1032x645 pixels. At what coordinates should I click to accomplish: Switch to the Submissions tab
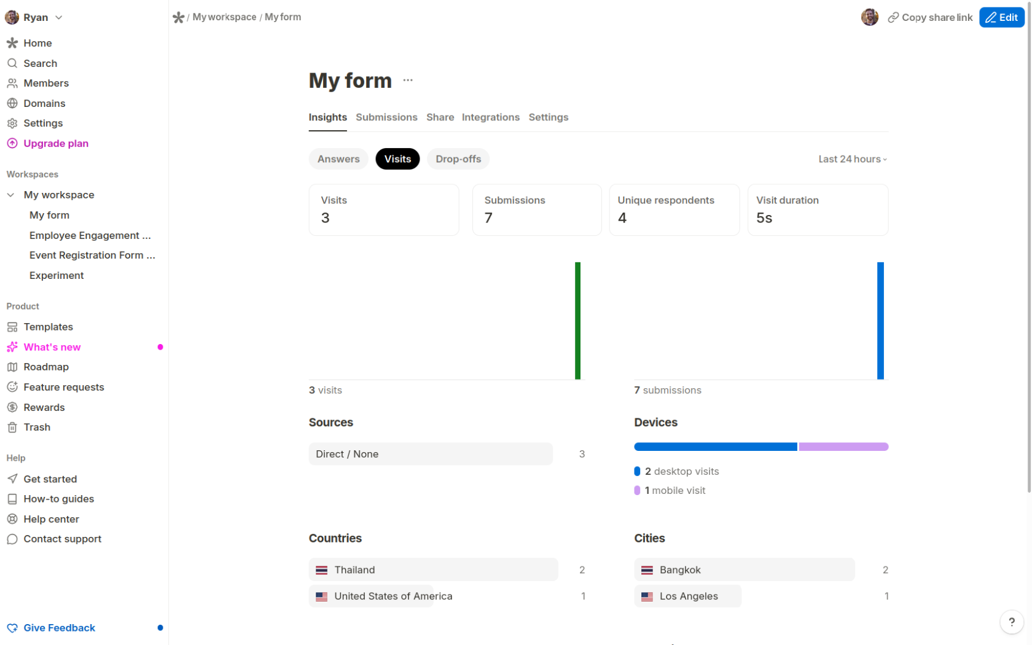point(386,117)
